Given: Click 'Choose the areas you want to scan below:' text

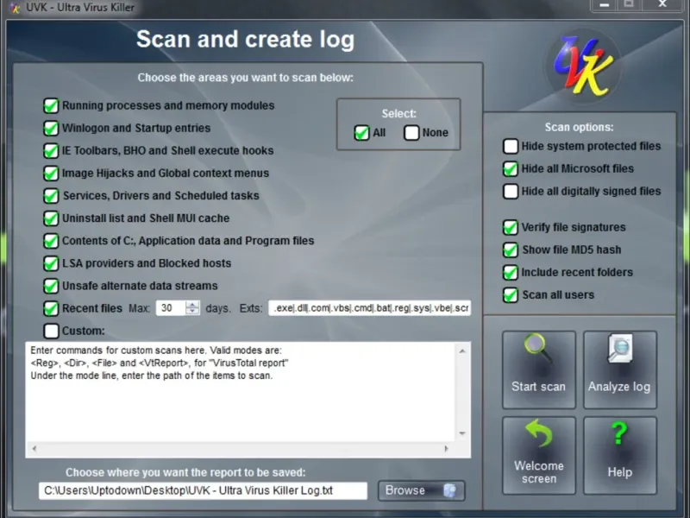Looking at the screenshot, I should pyautogui.click(x=246, y=78).
